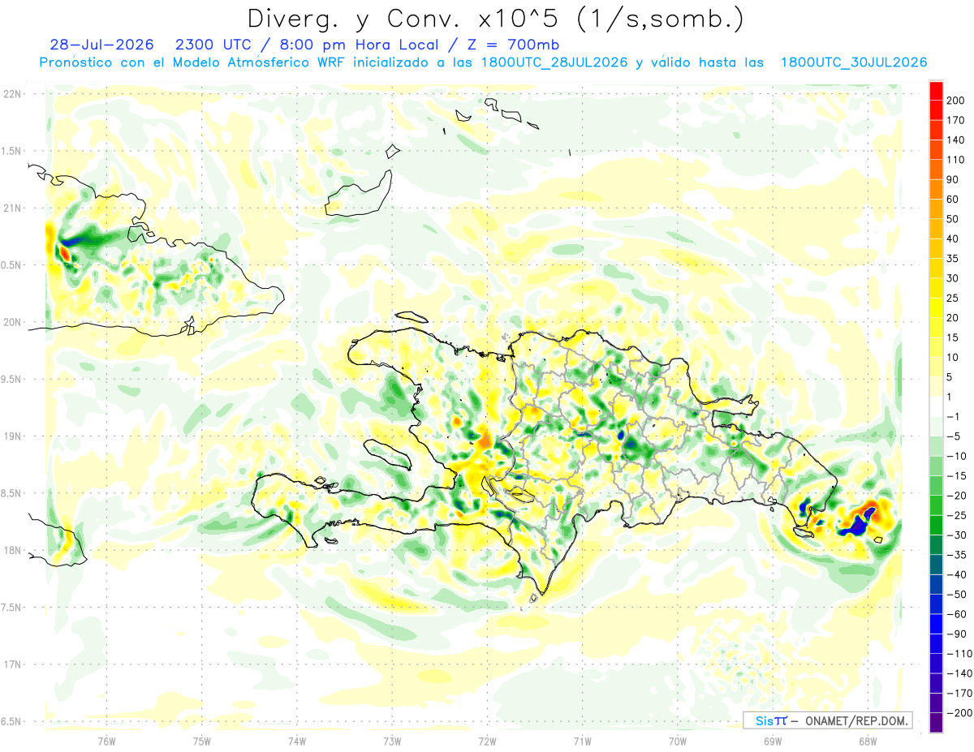Click the '-40' colorbar value
974x752 pixels.
[x=956, y=575]
